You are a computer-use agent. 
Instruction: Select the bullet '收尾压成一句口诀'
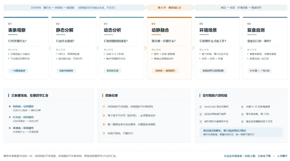point(259,59)
